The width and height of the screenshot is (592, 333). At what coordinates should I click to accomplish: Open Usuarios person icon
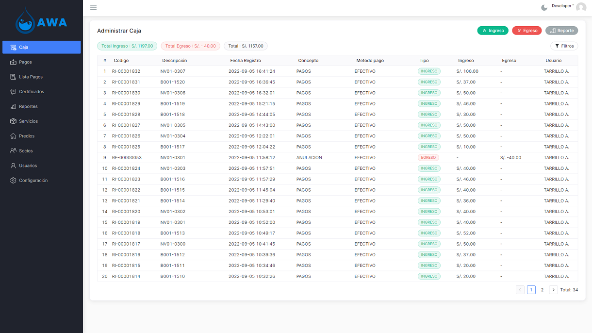pyautogui.click(x=14, y=166)
